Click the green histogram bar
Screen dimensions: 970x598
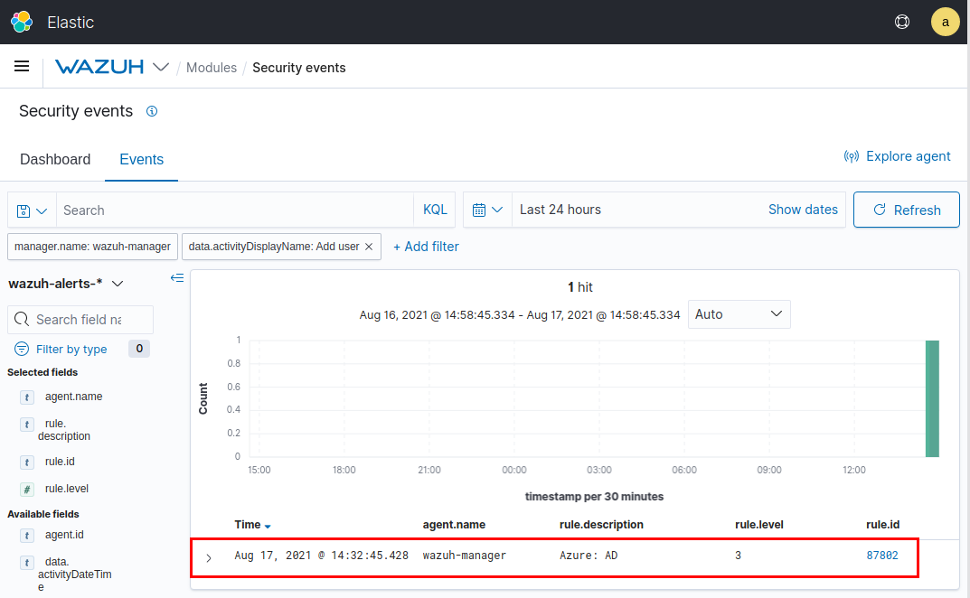[x=932, y=398]
